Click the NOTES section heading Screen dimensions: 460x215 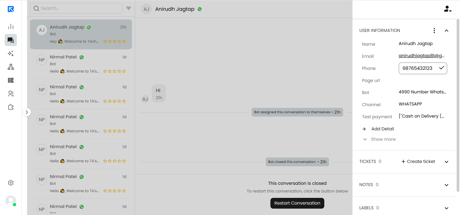pyautogui.click(x=366, y=185)
